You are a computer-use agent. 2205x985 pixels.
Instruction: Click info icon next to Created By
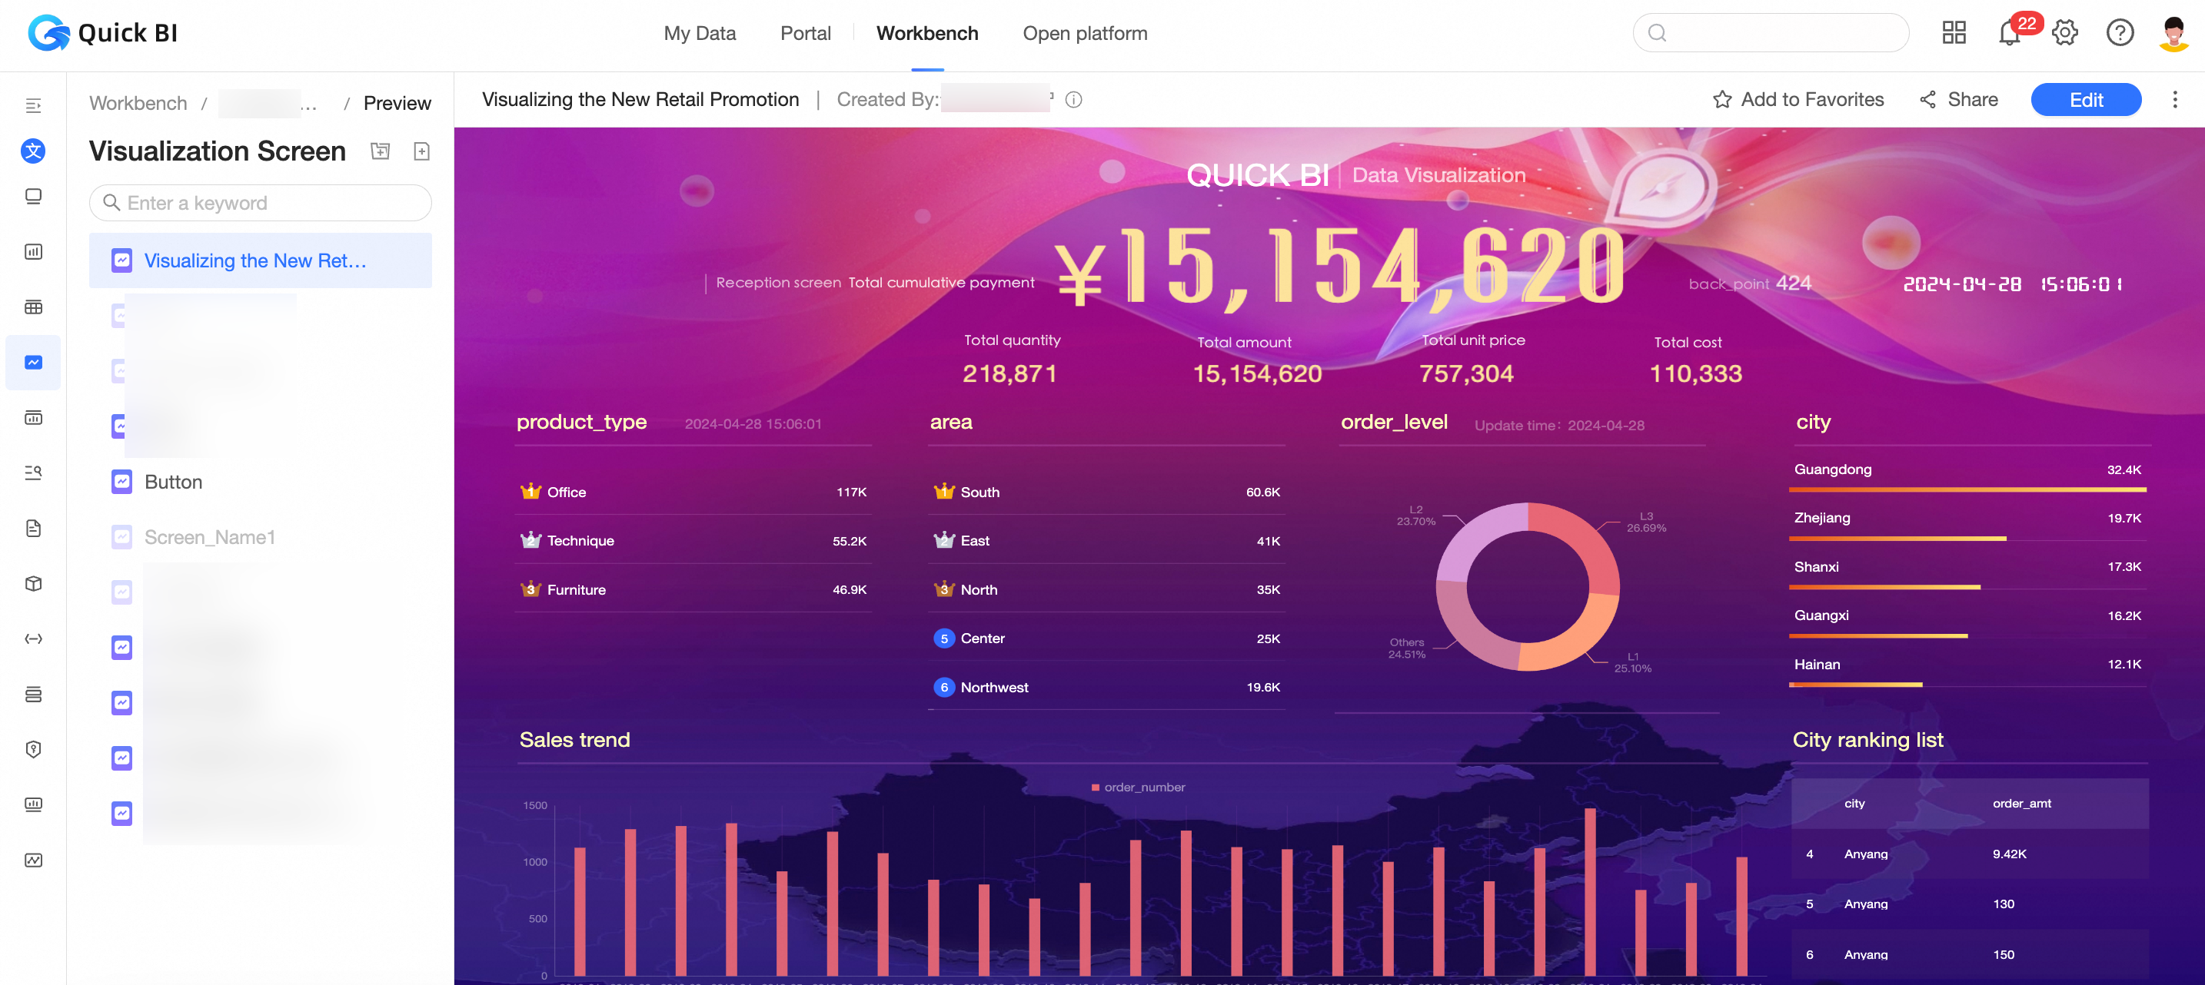(1073, 100)
